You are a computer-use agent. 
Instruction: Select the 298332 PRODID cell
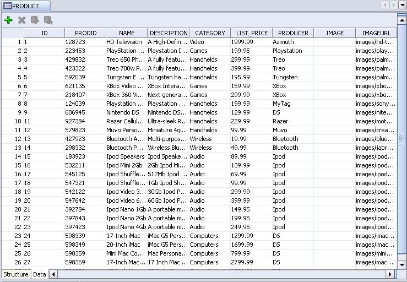pos(85,148)
